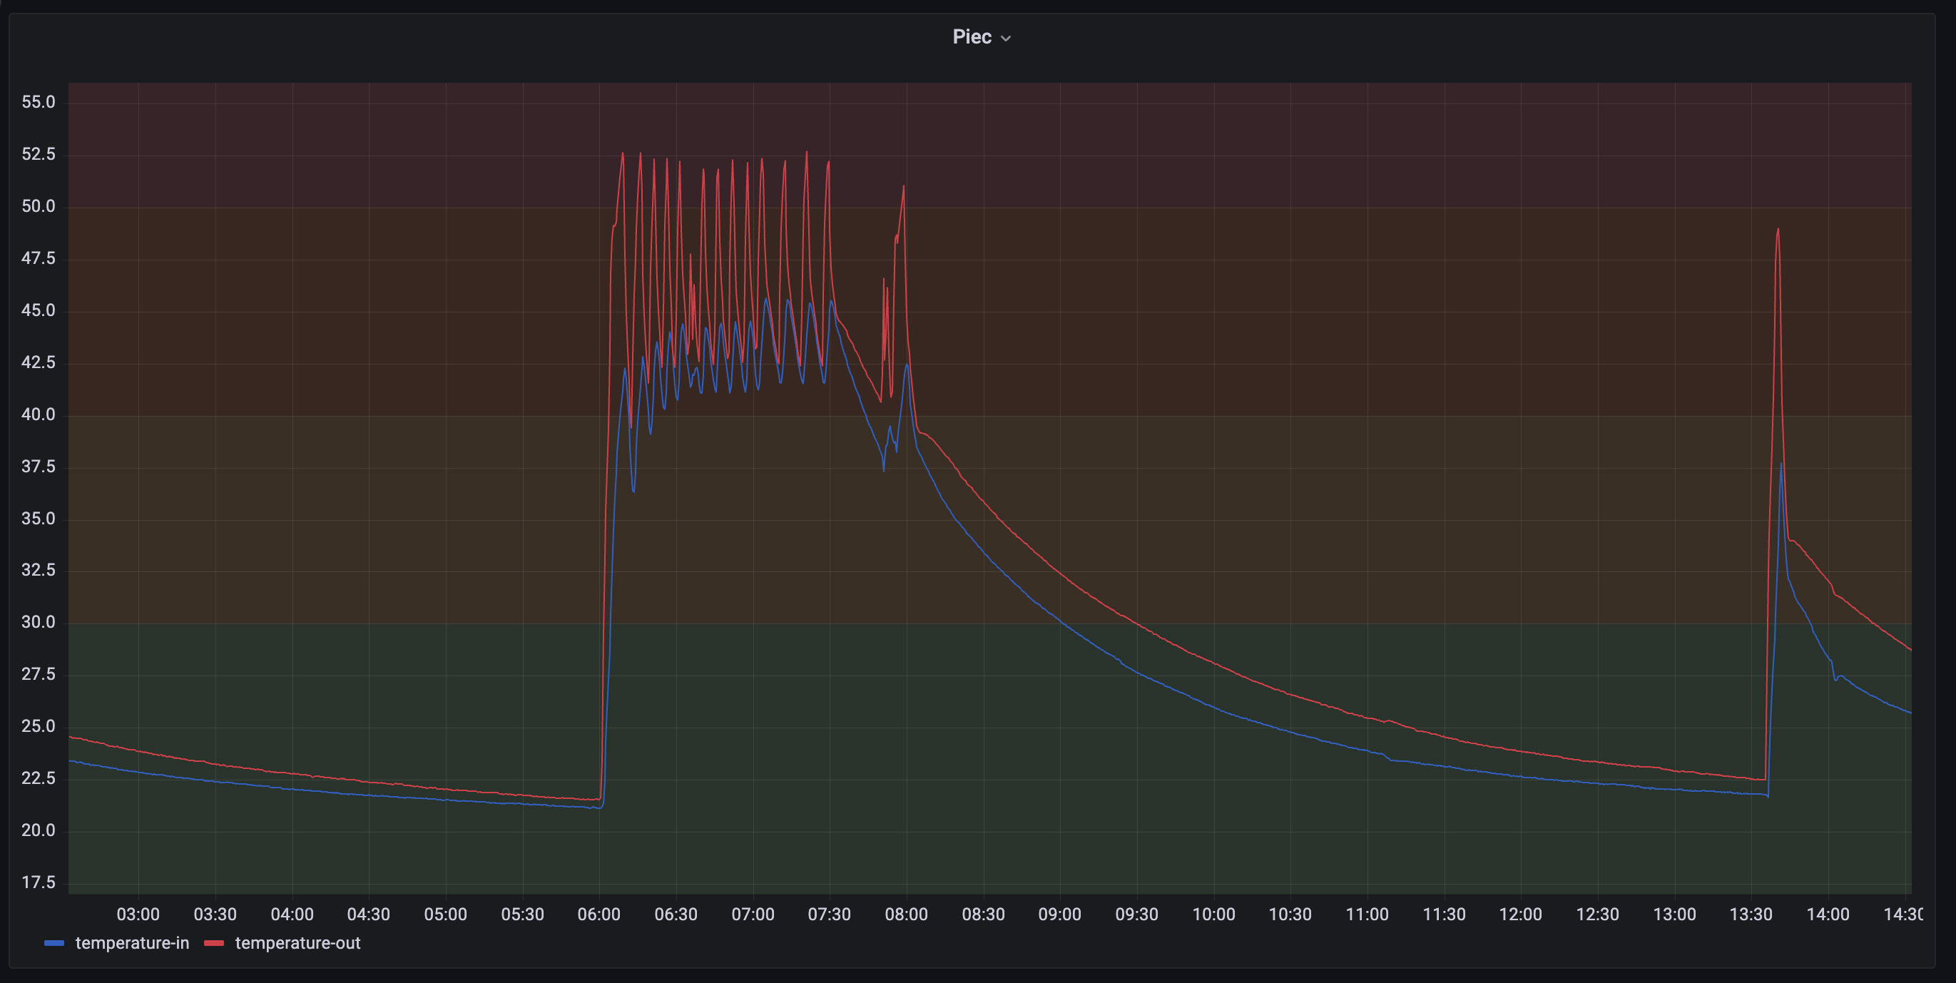Viewport: 1956px width, 983px height.
Task: Click the 06:00 time axis label
Action: [x=599, y=914]
